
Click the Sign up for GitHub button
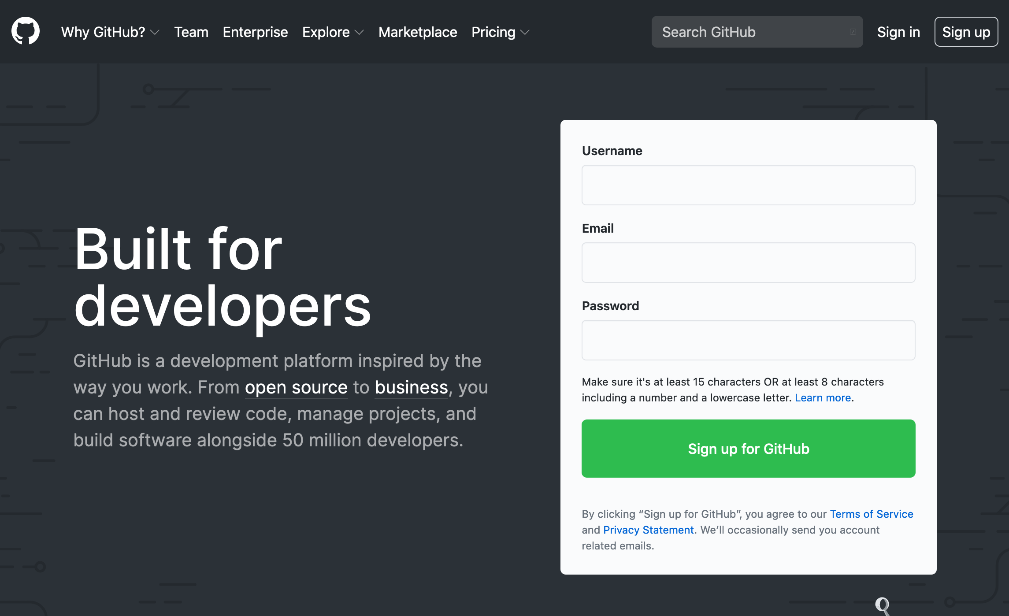tap(747, 448)
